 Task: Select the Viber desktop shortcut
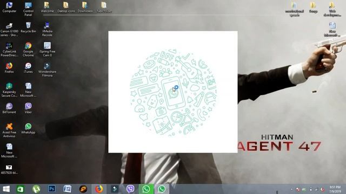[28, 108]
